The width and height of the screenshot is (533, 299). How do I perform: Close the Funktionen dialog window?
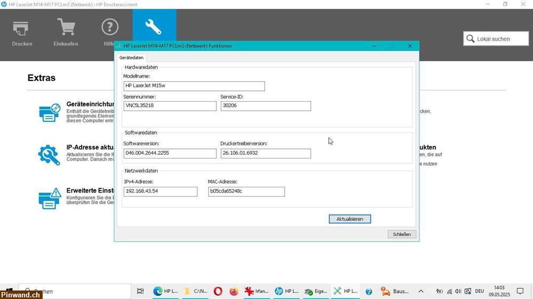pos(410,46)
